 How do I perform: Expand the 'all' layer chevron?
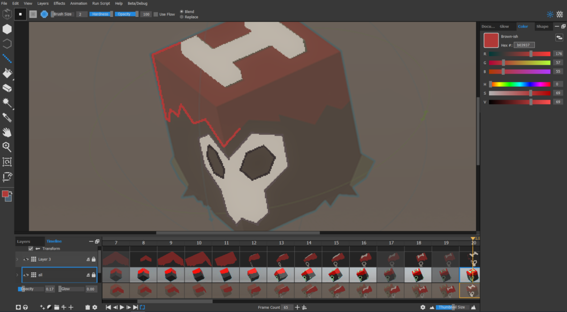[17, 275]
